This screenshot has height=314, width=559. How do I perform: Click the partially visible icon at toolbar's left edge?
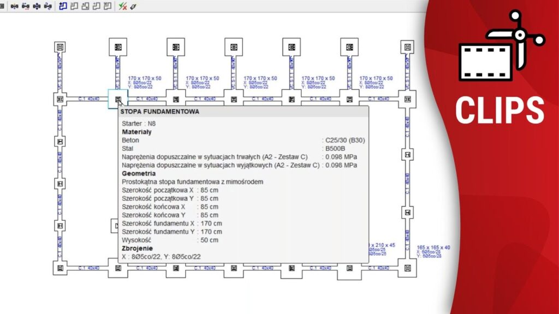pos(2,7)
